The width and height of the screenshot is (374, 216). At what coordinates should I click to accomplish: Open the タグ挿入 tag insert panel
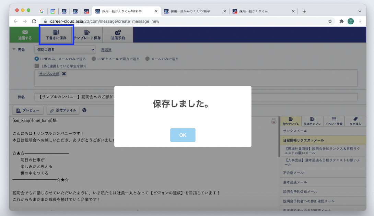[x=355, y=121]
